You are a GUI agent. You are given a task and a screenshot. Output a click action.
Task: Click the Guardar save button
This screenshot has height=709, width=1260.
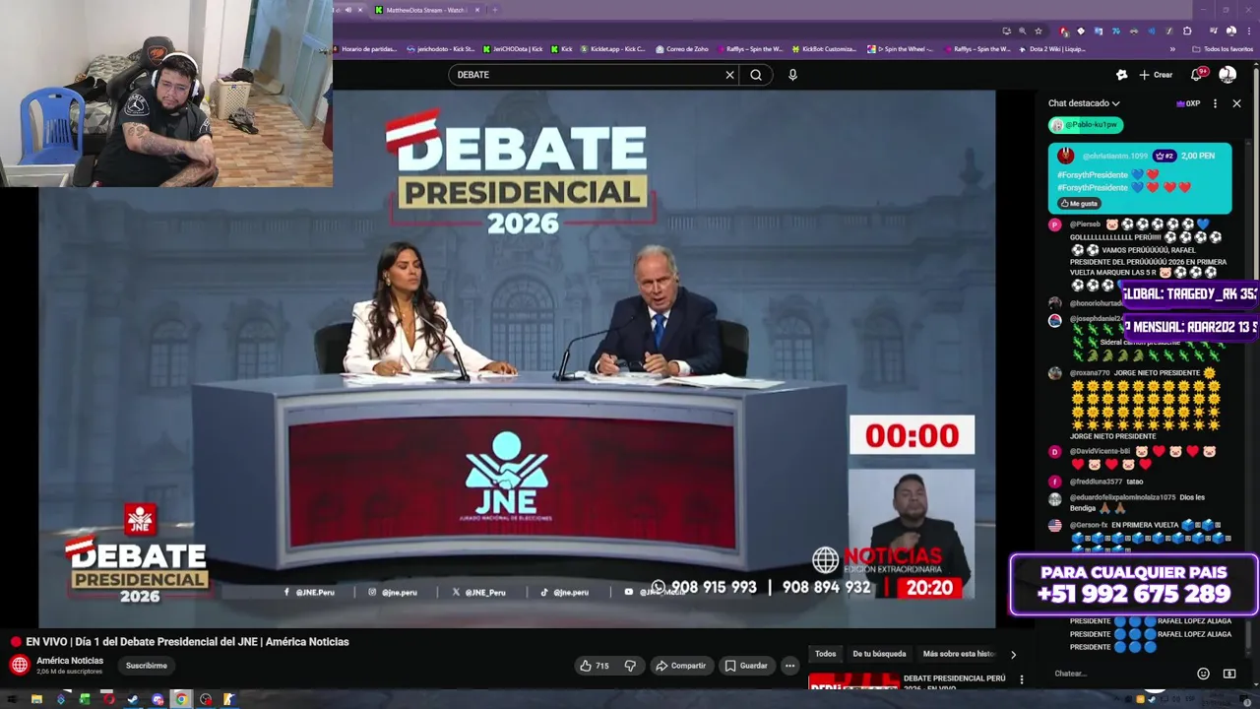745,666
